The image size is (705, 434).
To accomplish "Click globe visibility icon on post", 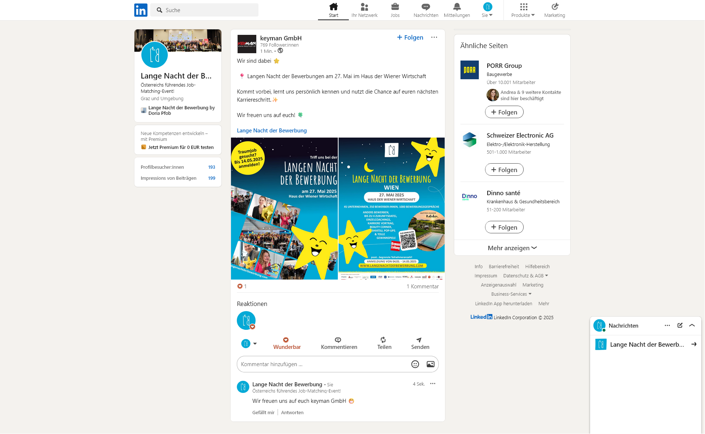I will [x=280, y=51].
